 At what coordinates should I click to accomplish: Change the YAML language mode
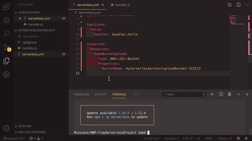[209, 138]
